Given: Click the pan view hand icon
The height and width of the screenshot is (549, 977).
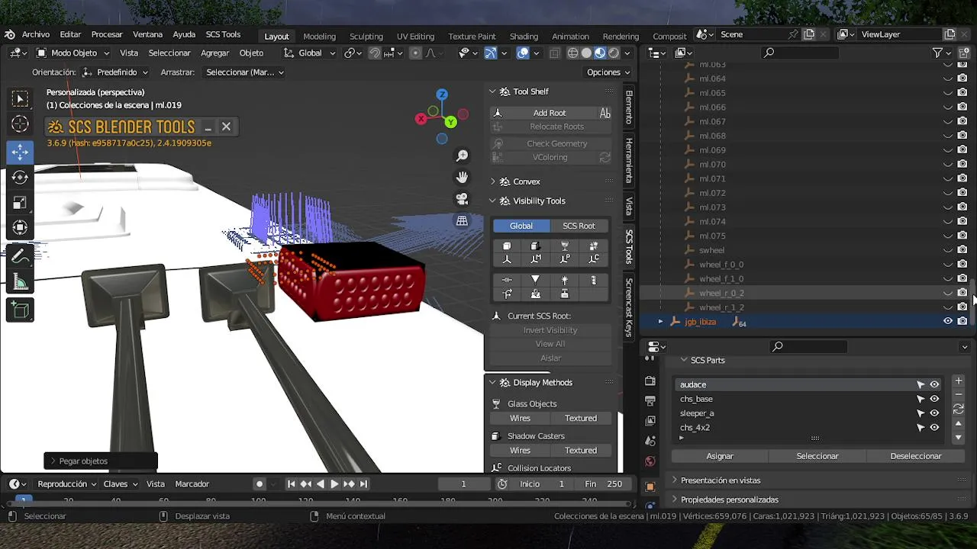Looking at the screenshot, I should click(x=462, y=177).
